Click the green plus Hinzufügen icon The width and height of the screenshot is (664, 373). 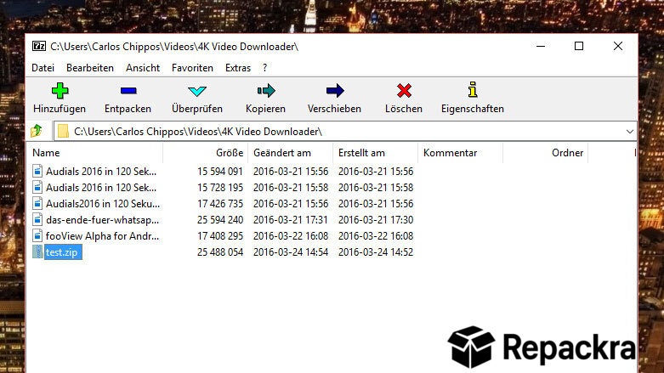pyautogui.click(x=60, y=91)
